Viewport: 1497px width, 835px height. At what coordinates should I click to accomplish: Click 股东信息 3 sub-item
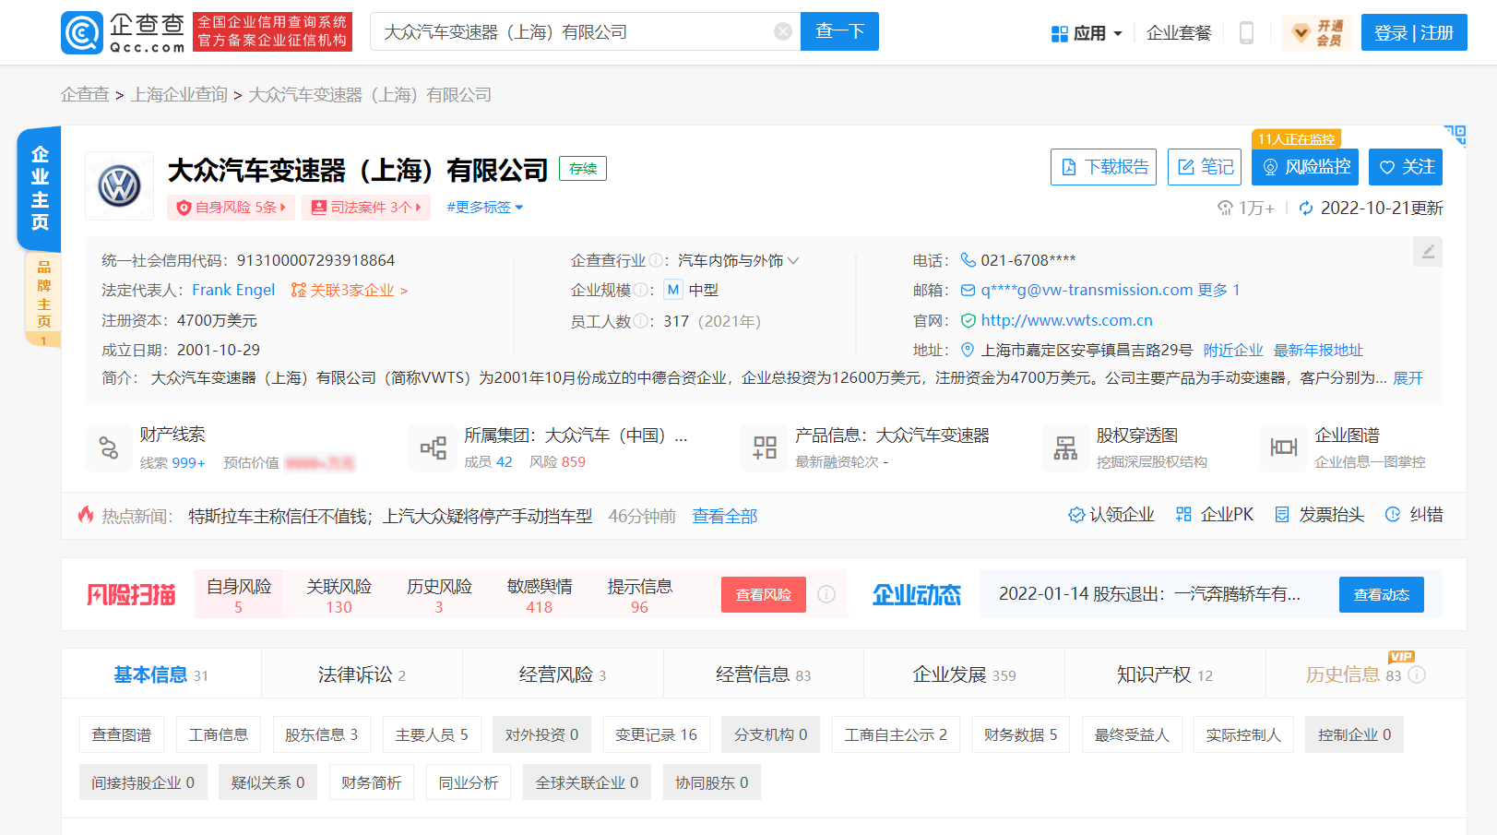coord(321,734)
